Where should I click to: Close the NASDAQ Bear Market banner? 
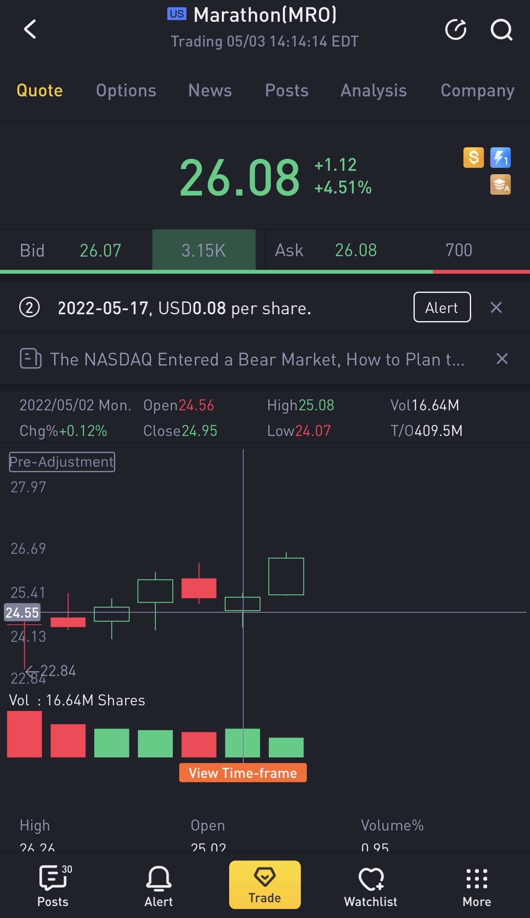tap(502, 359)
